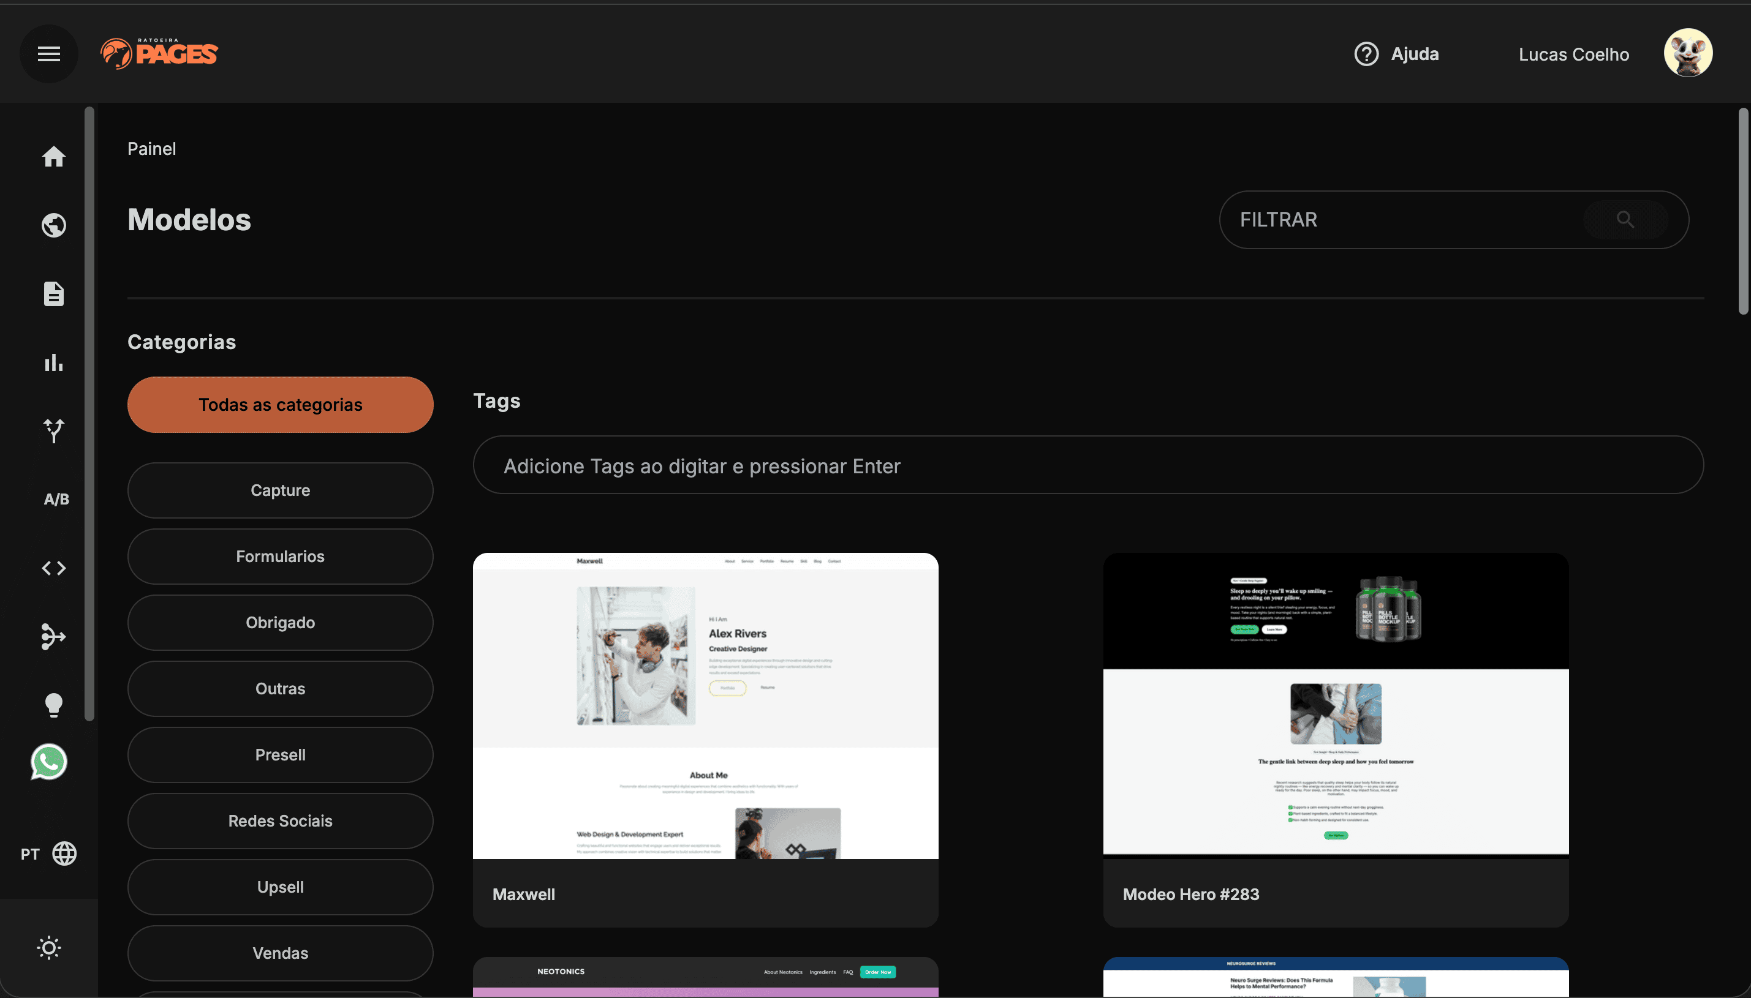
Task: Go to the home sidebar icon
Action: tap(53, 156)
